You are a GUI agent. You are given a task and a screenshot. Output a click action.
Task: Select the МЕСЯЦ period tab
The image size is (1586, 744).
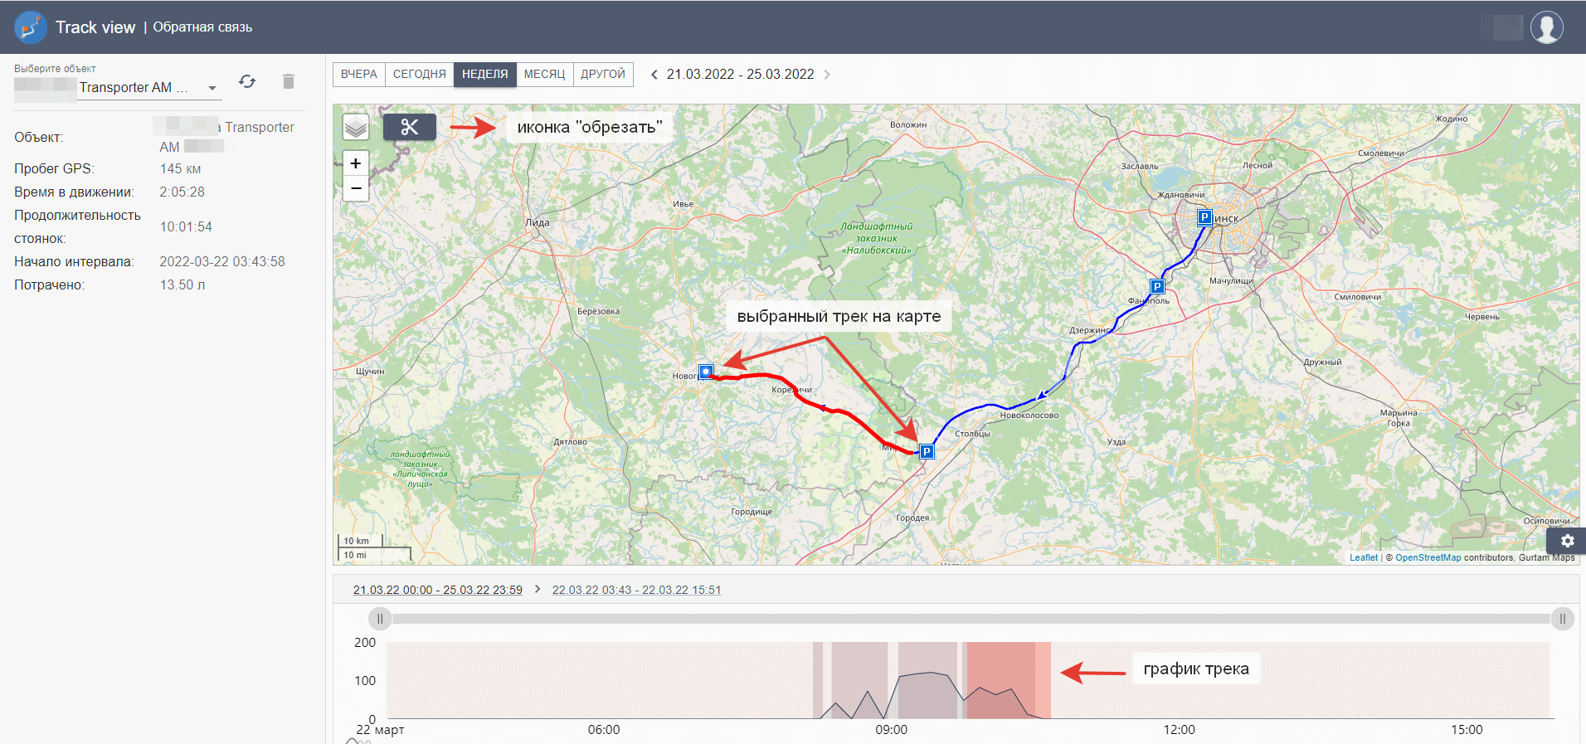(x=544, y=75)
